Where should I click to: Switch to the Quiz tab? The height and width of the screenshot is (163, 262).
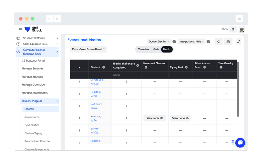(x=156, y=50)
